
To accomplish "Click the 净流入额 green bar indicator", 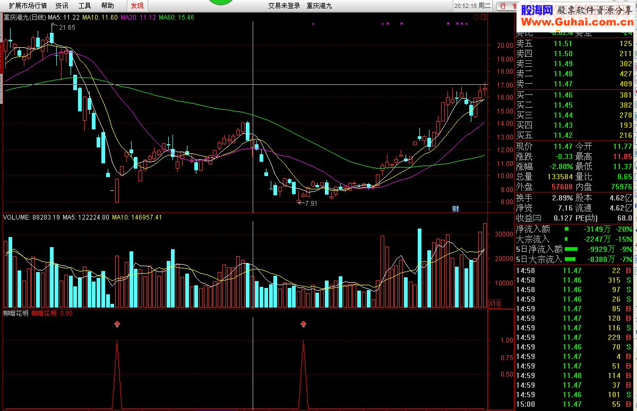I will 566,229.
